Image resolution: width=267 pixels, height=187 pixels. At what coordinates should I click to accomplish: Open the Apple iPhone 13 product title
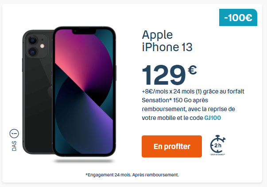[167, 41]
